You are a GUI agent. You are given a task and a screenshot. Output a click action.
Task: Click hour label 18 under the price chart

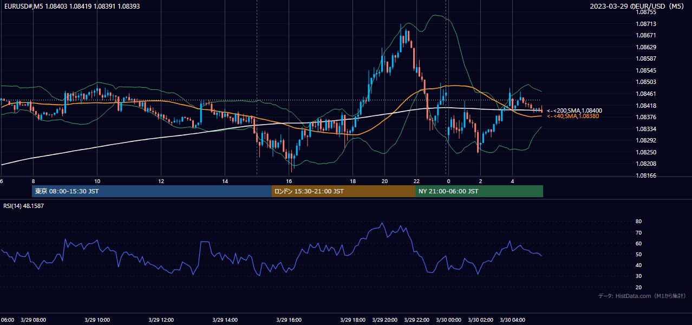click(x=352, y=181)
